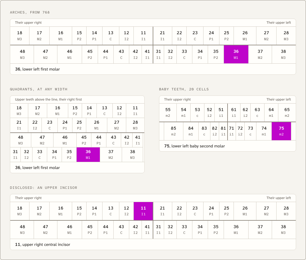Choose tooth 14 P1 in Quadrants chart
This screenshot has width=306, height=260.
tap(89, 111)
